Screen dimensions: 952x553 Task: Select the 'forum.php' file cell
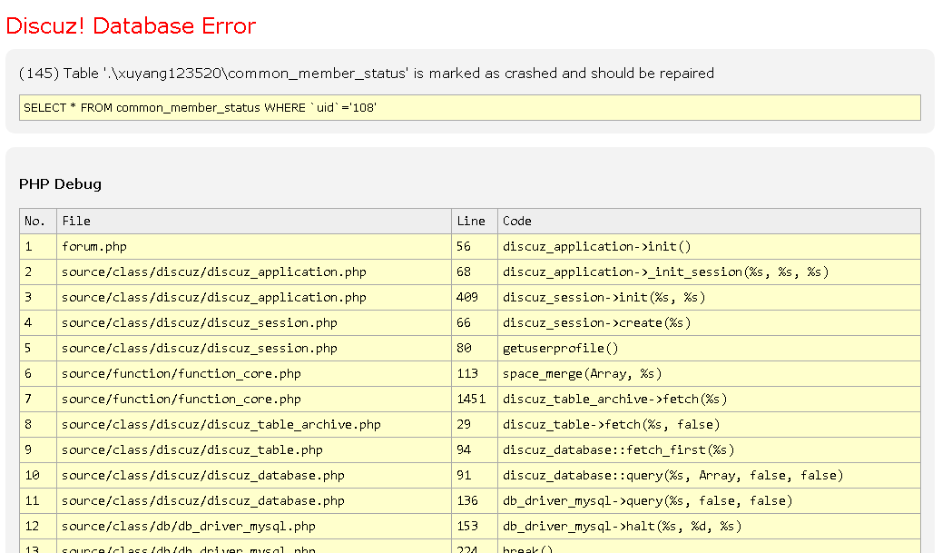pos(254,247)
